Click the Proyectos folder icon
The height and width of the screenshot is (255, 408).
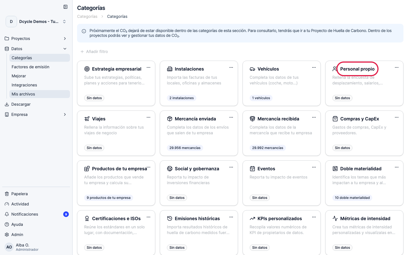[x=7, y=39]
